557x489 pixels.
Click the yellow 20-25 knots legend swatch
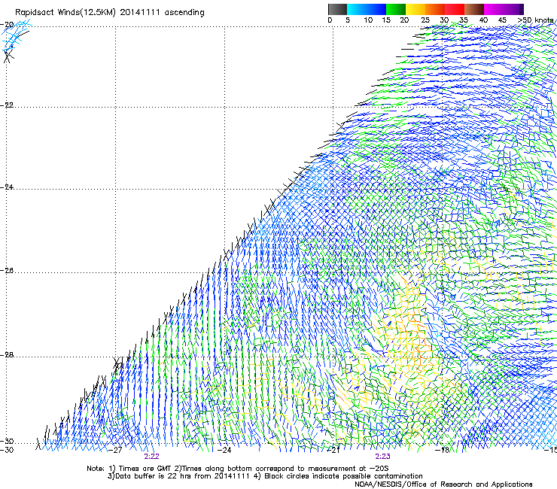pyautogui.click(x=415, y=9)
